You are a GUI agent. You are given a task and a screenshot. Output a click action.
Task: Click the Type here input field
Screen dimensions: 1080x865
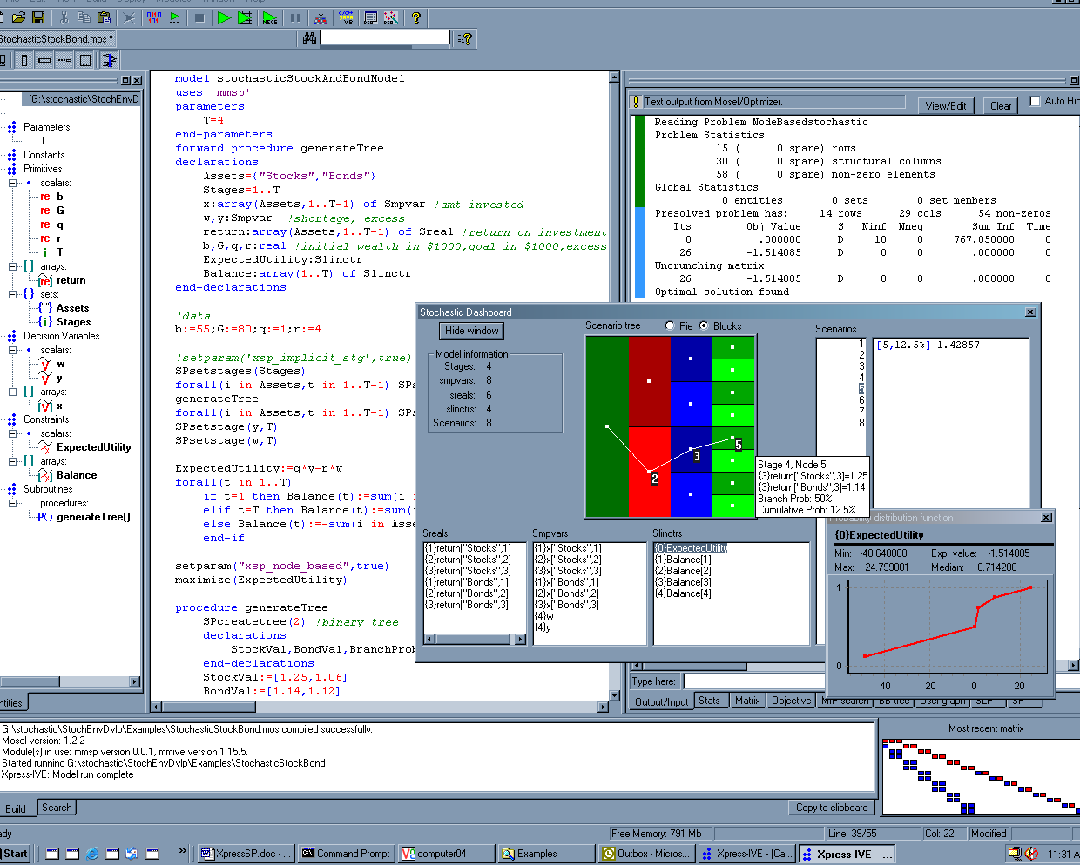coord(753,681)
